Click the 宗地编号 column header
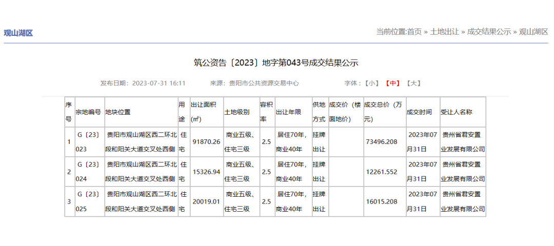The width and height of the screenshot is (554, 246). coord(90,112)
